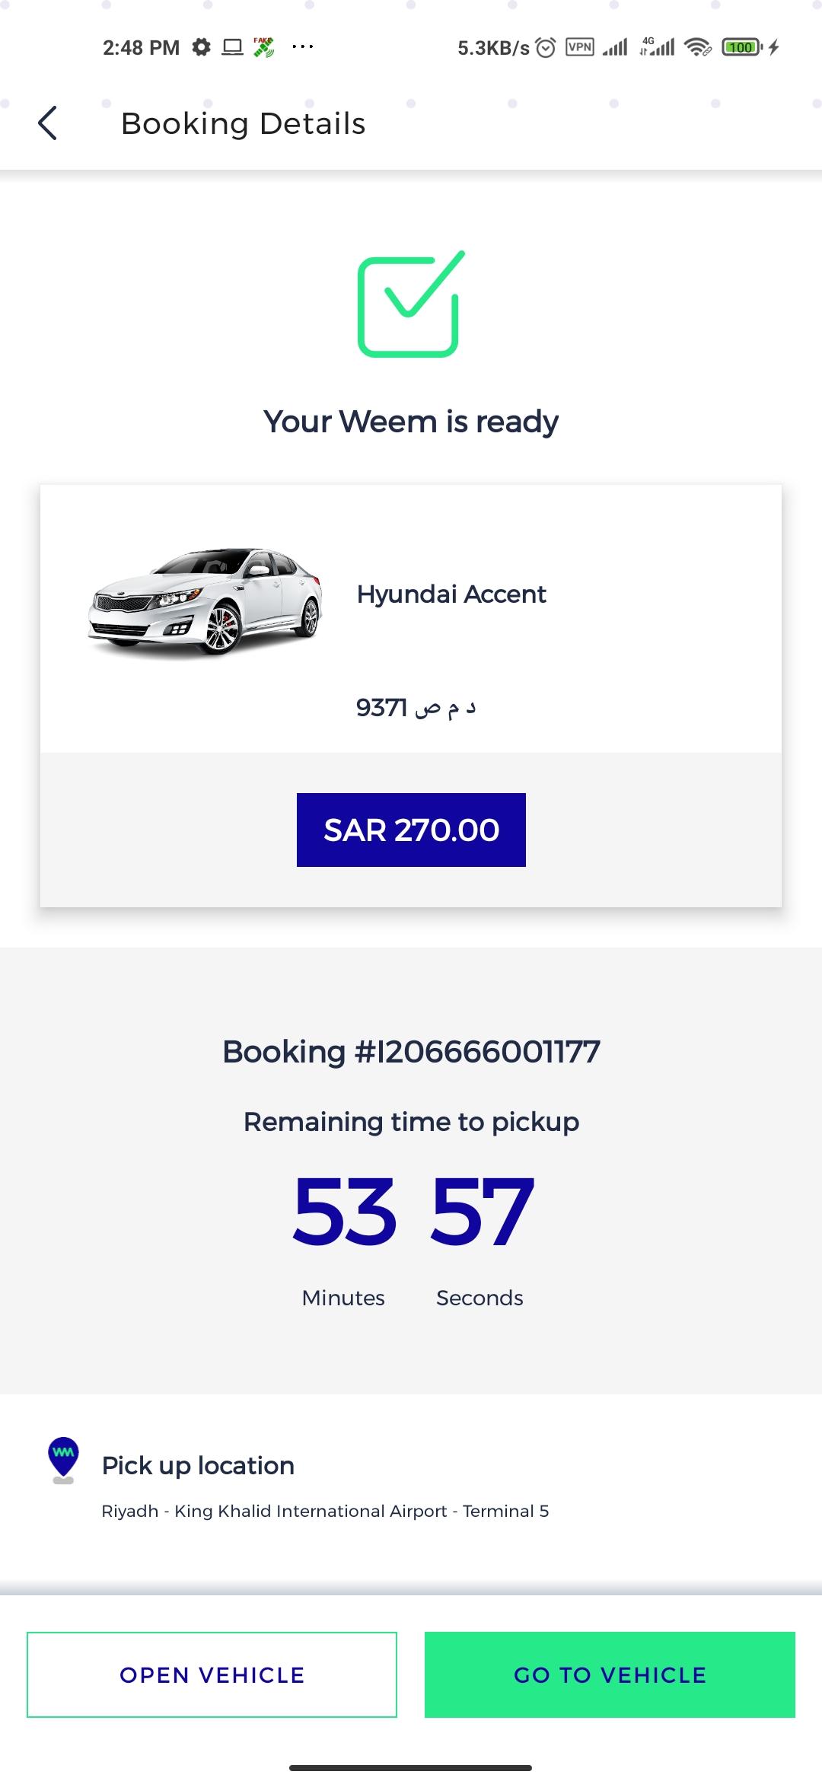The image size is (822, 1781).
Task: Tap the Pick up location heading
Action: [198, 1465]
